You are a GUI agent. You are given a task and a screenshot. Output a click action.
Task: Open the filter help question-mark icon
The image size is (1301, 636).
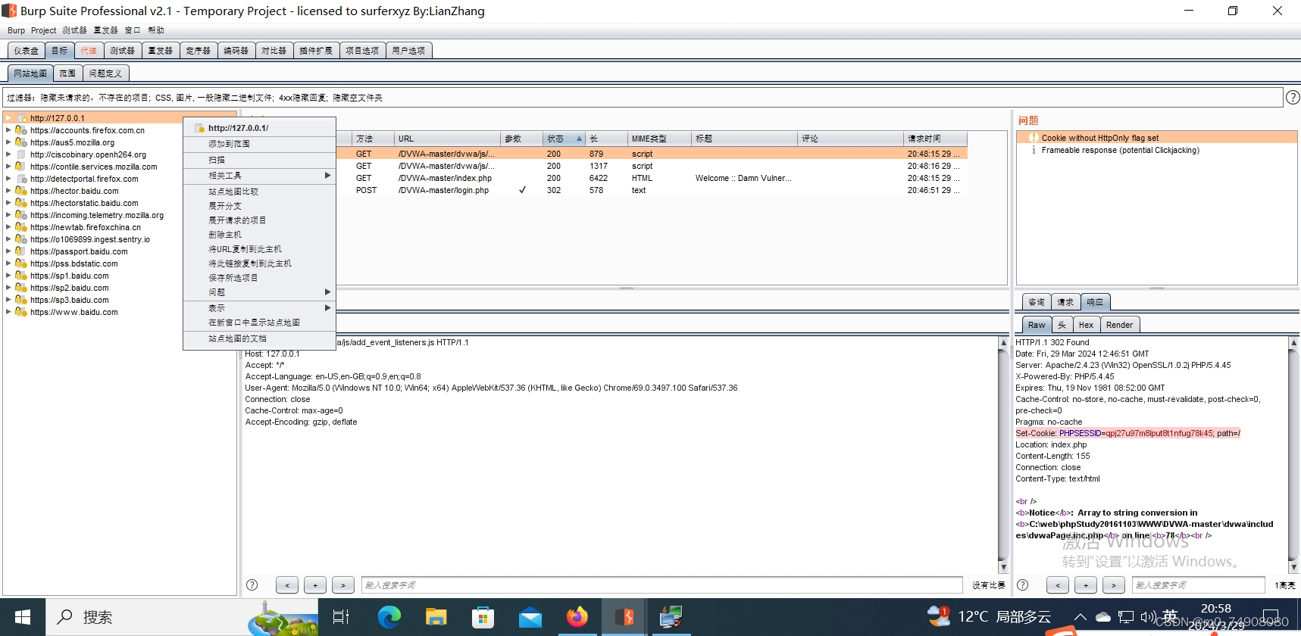[x=1293, y=98]
